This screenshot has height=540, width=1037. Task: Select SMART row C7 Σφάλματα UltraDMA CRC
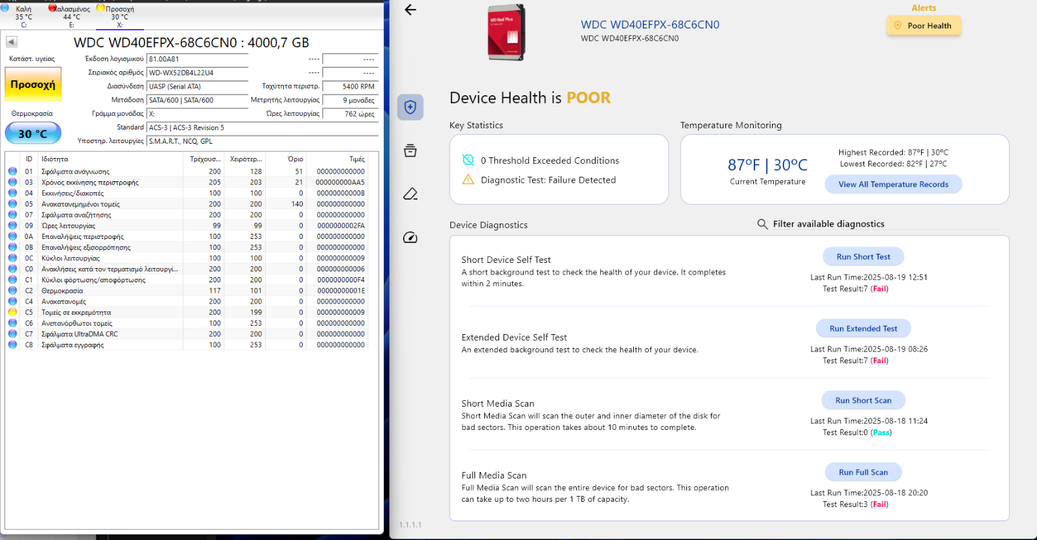(187, 334)
